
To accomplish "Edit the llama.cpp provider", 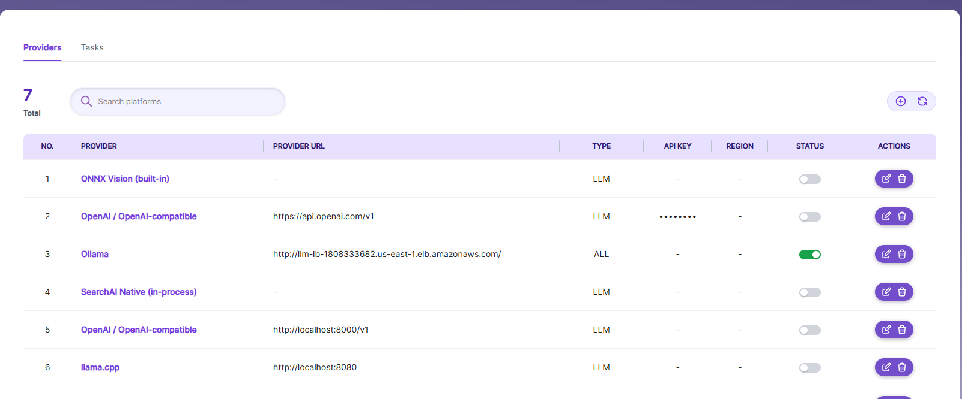I will [x=886, y=367].
